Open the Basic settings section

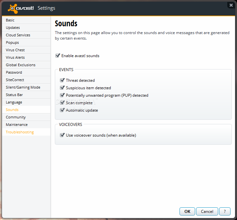26,20
